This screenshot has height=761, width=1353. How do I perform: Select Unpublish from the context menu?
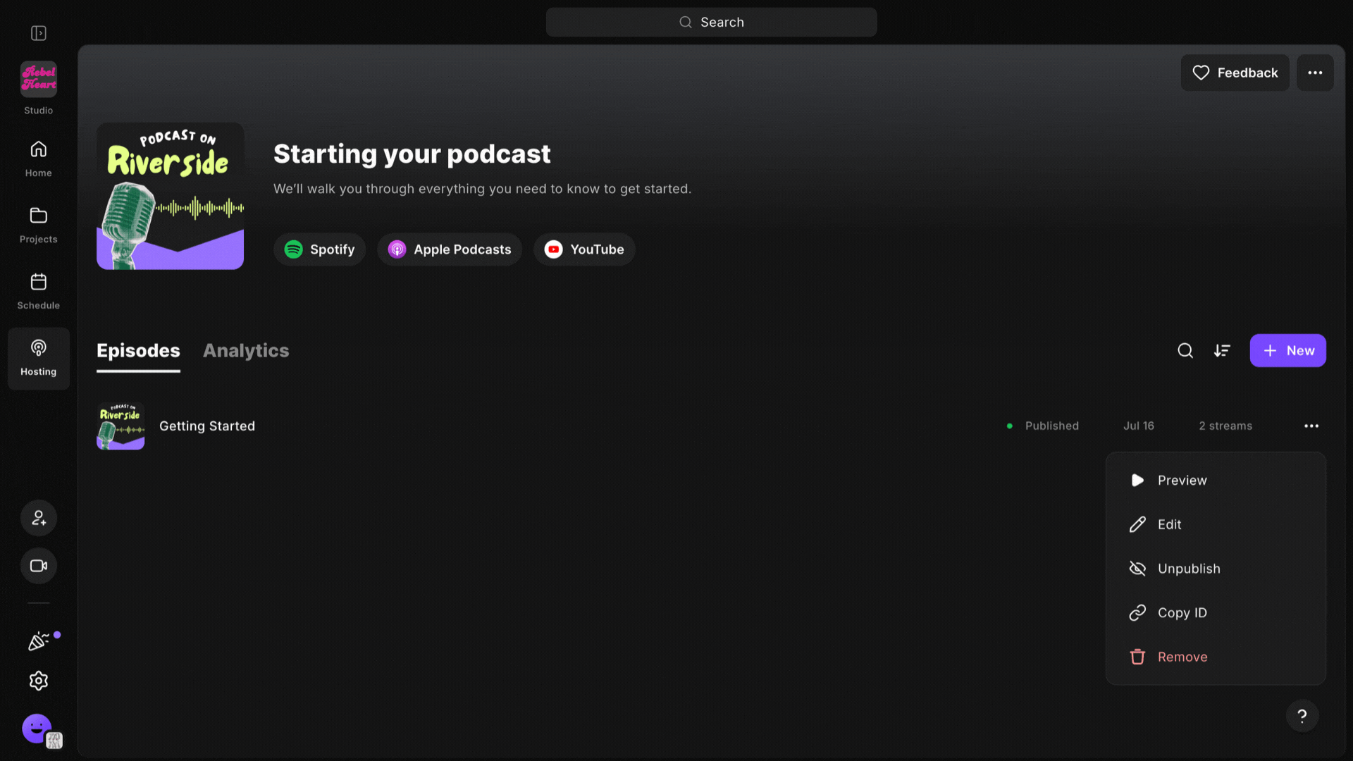(x=1216, y=569)
